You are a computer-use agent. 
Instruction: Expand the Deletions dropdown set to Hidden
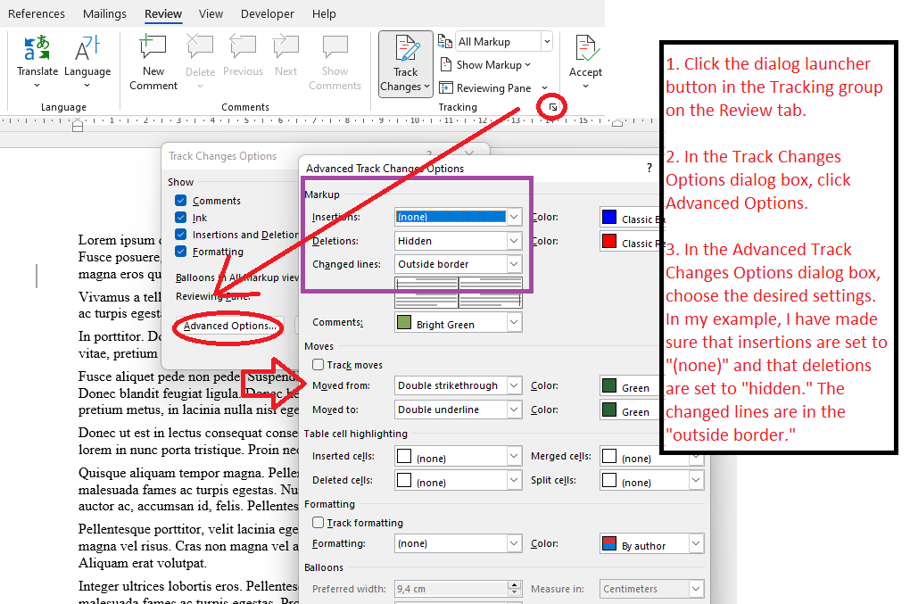point(513,240)
